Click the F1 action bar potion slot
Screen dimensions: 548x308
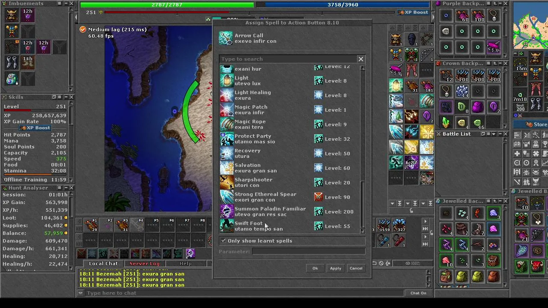tap(91, 225)
